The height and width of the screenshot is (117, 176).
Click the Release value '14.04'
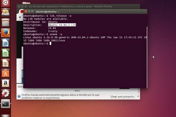click(x=52, y=28)
